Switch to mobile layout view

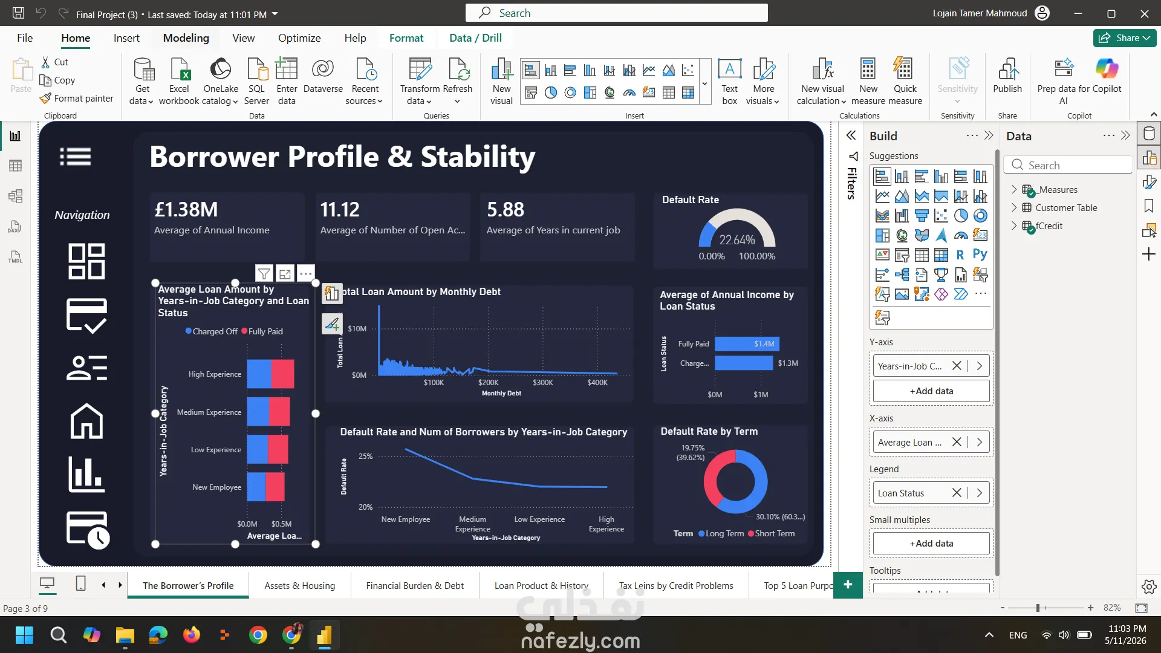tap(80, 584)
